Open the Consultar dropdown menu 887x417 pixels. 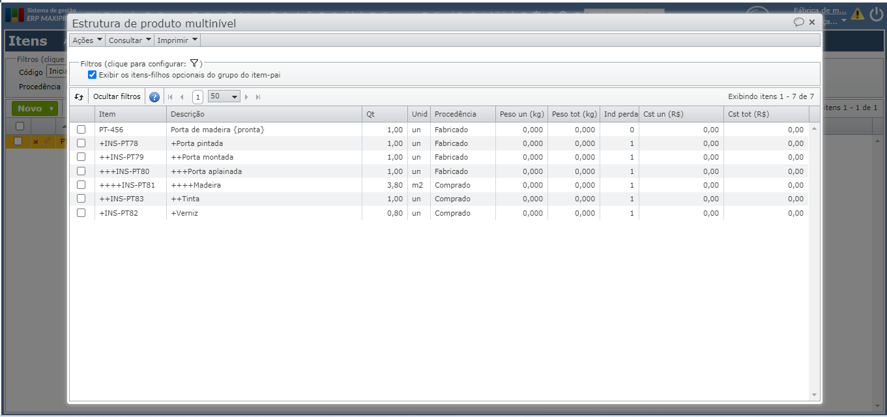click(x=130, y=40)
